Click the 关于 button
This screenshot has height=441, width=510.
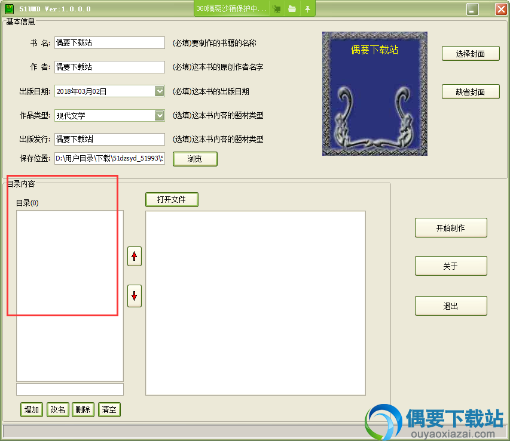click(x=451, y=266)
